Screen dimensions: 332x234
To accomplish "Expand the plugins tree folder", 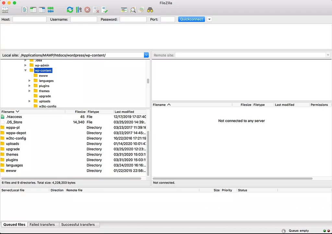I will coord(30,86).
